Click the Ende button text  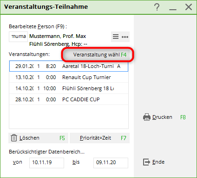158,162
